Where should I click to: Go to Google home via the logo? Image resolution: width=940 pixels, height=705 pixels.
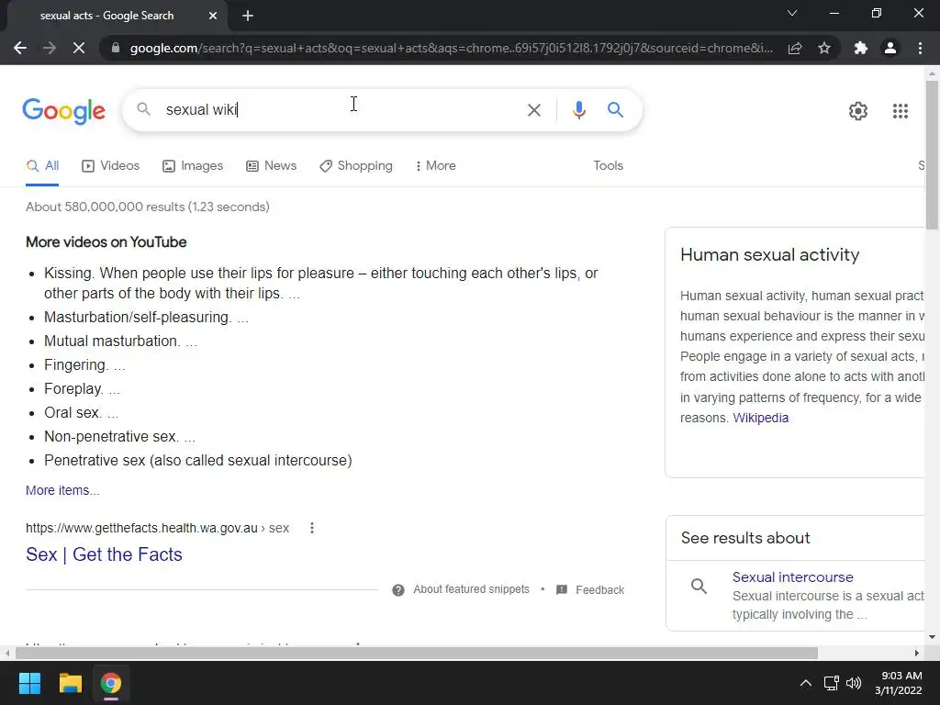click(x=63, y=111)
